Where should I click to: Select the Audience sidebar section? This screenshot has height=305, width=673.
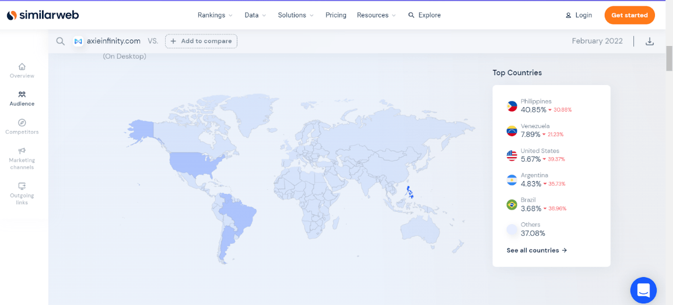22,98
